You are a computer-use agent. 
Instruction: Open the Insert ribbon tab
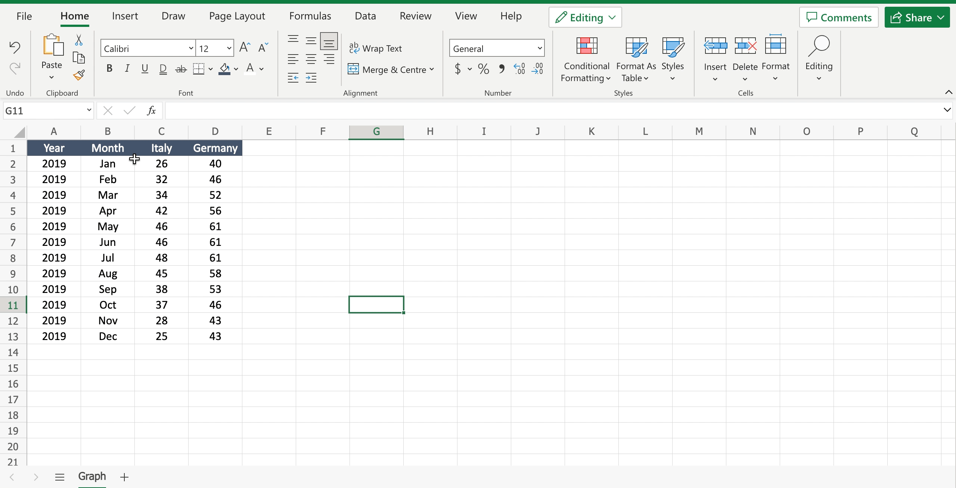pyautogui.click(x=125, y=16)
